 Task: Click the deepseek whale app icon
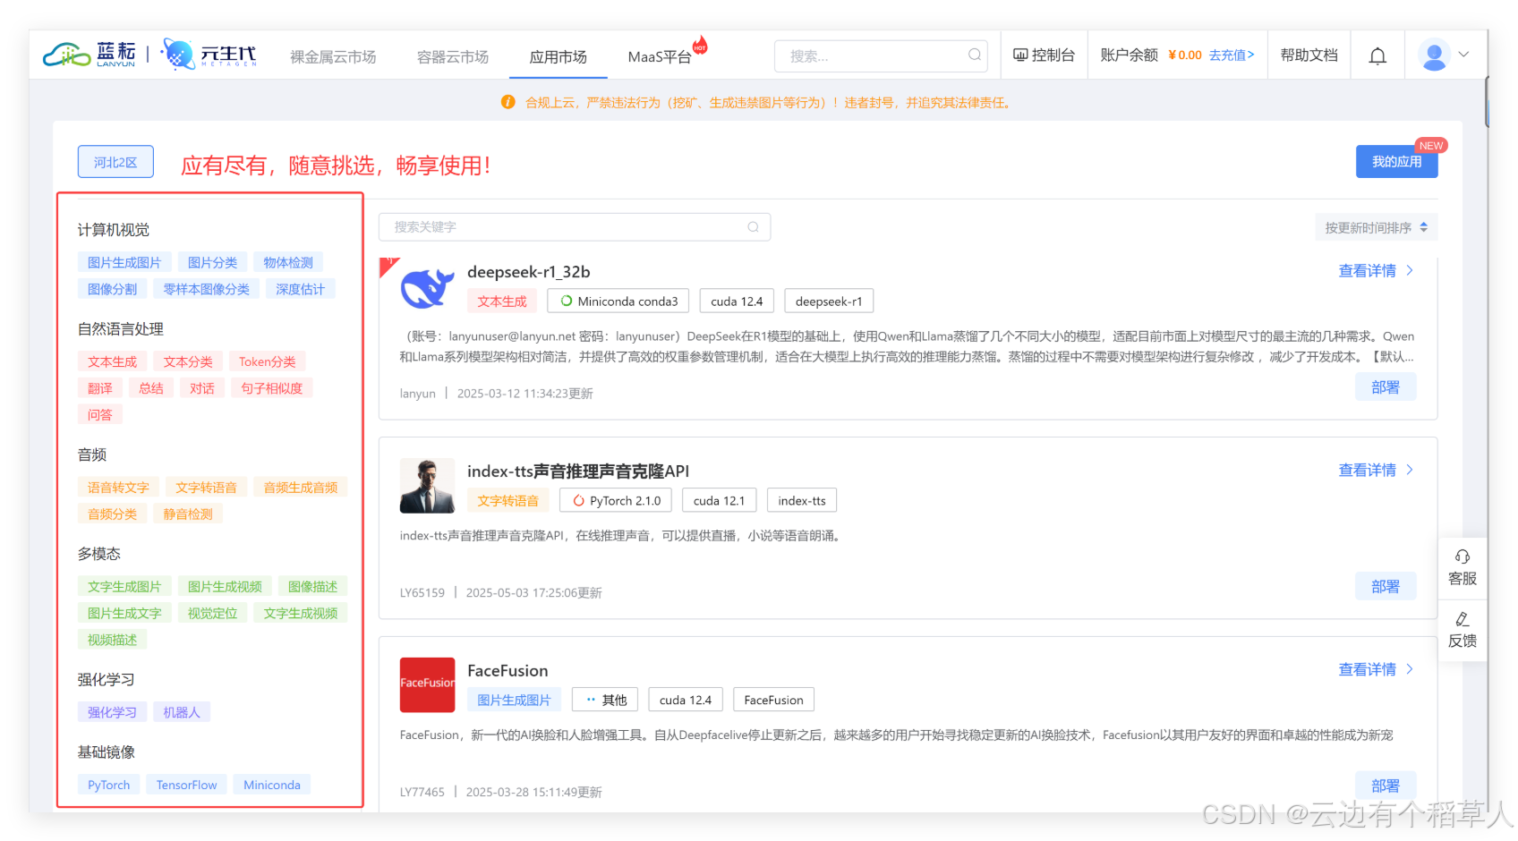(427, 289)
